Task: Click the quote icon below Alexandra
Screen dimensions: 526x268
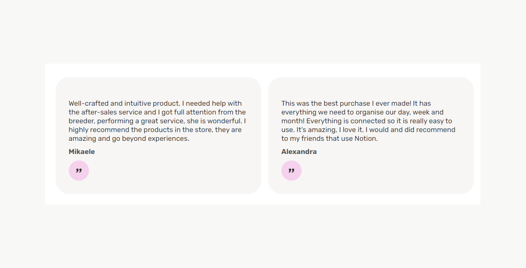Action: [291, 171]
